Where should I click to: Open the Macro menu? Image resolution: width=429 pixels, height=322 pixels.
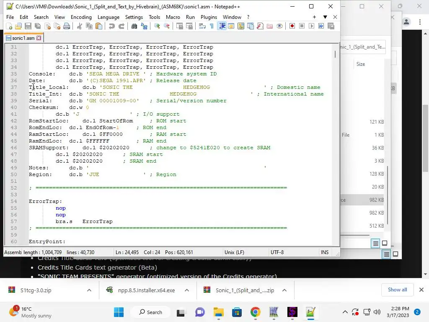(173, 17)
